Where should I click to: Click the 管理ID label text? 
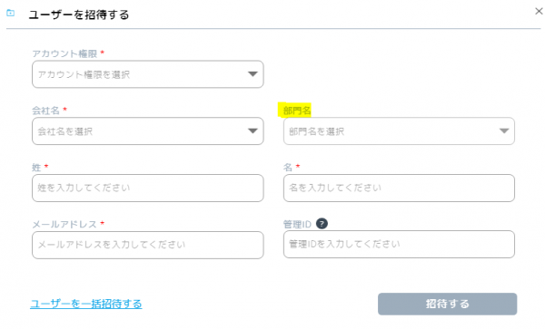tap(297, 224)
